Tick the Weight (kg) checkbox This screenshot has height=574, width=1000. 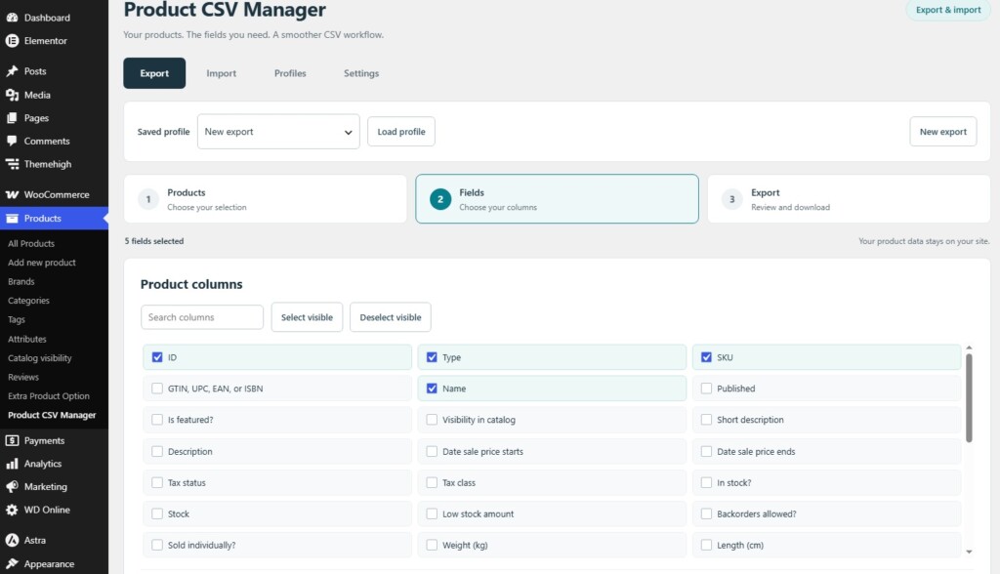[432, 546]
